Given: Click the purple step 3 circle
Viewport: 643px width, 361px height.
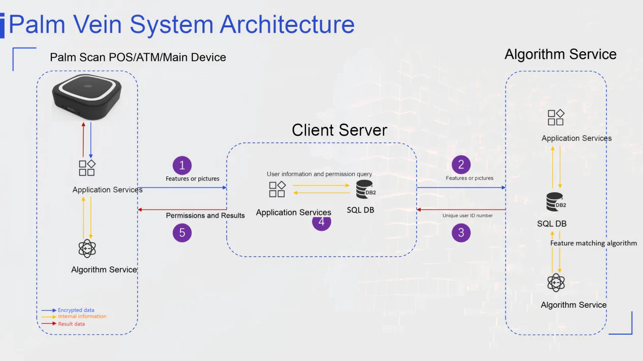Looking at the screenshot, I should coord(461,233).
